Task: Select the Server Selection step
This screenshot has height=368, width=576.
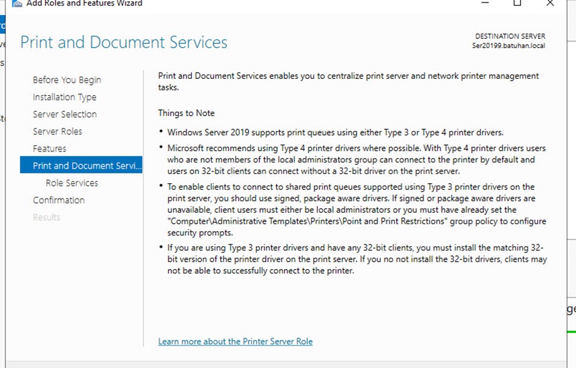Action: coord(65,114)
